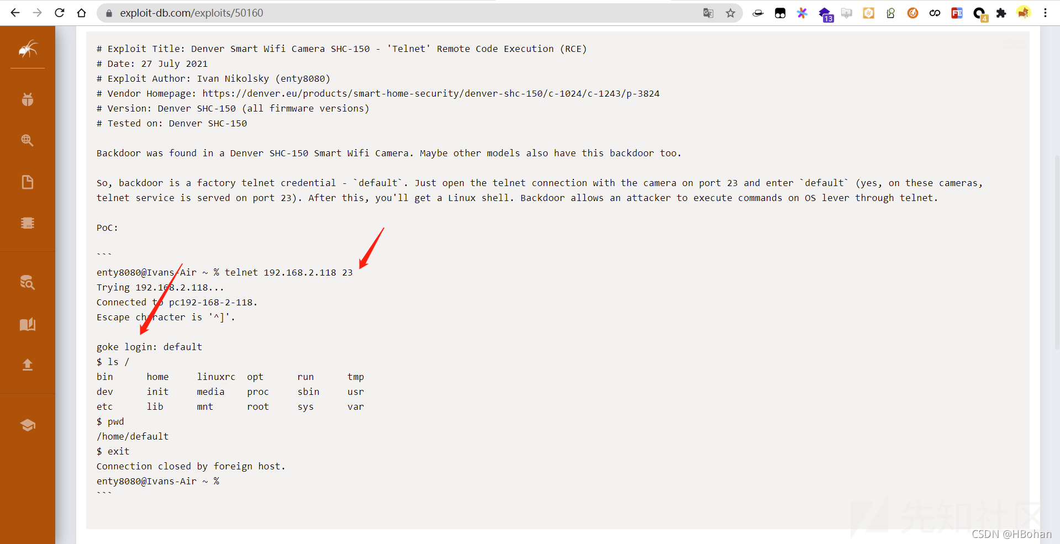Click the 'telnet 192.168.2.118 23' command
The image size is (1060, 544).
[x=288, y=272]
